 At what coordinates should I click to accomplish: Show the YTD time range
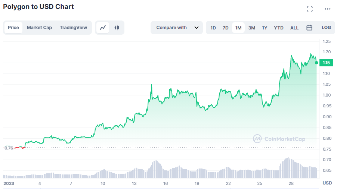[278, 28]
